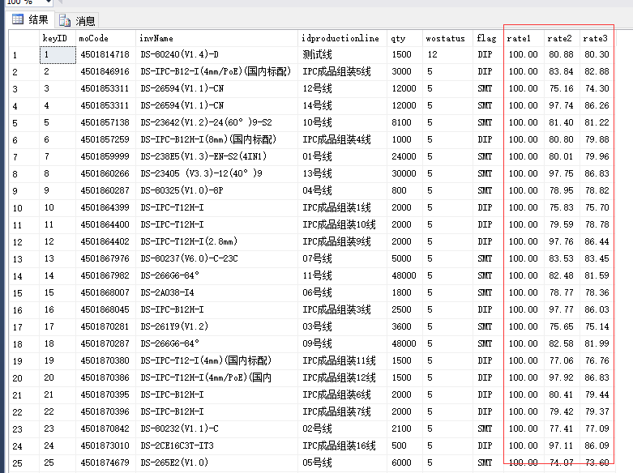Click cell DS-2CE16C3T-IT3
The image size is (633, 473).
pyautogui.click(x=216, y=445)
